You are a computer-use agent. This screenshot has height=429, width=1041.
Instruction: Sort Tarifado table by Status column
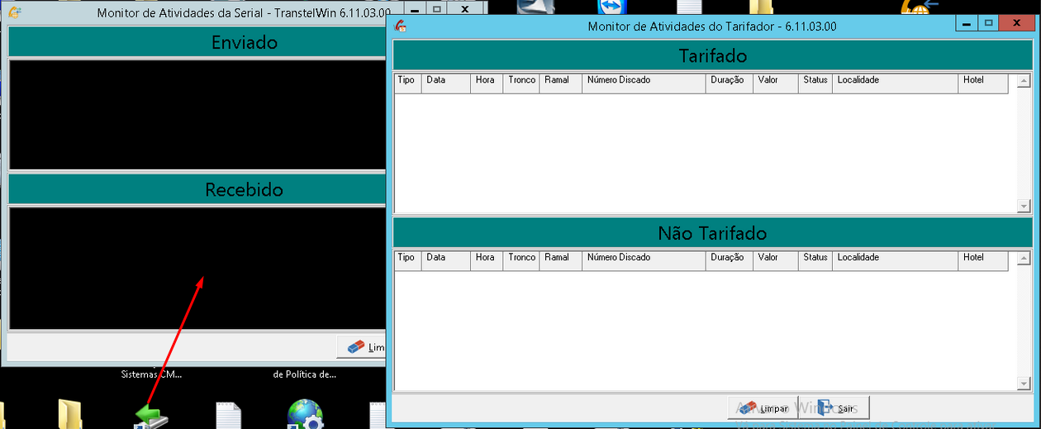815,83
